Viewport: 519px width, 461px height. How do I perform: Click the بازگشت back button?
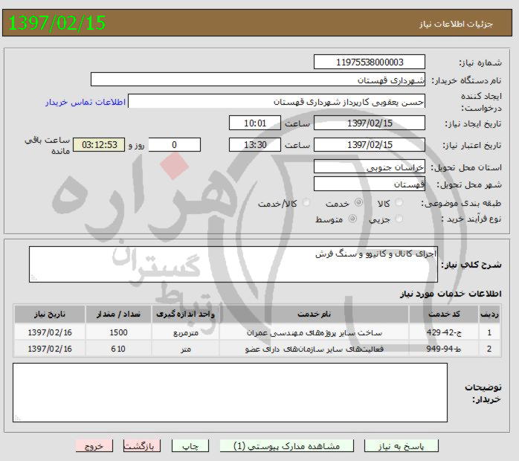click(142, 446)
